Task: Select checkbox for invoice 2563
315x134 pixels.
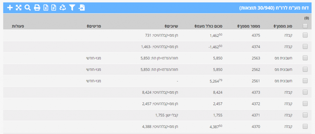Action: [x=305, y=58]
